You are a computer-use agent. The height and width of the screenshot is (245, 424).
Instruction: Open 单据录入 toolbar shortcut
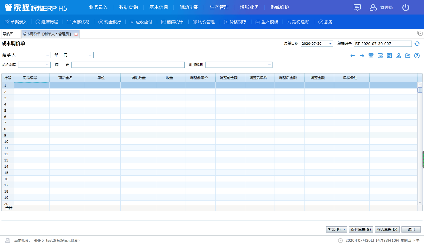pyautogui.click(x=16, y=22)
